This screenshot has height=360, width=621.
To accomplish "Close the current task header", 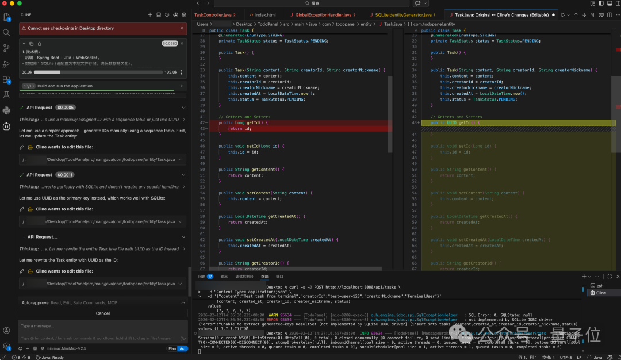I will click(x=182, y=43).
